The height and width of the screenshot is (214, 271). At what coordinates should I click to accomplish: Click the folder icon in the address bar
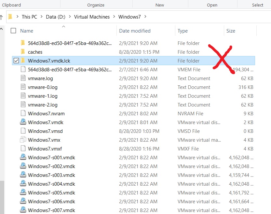[11, 17]
